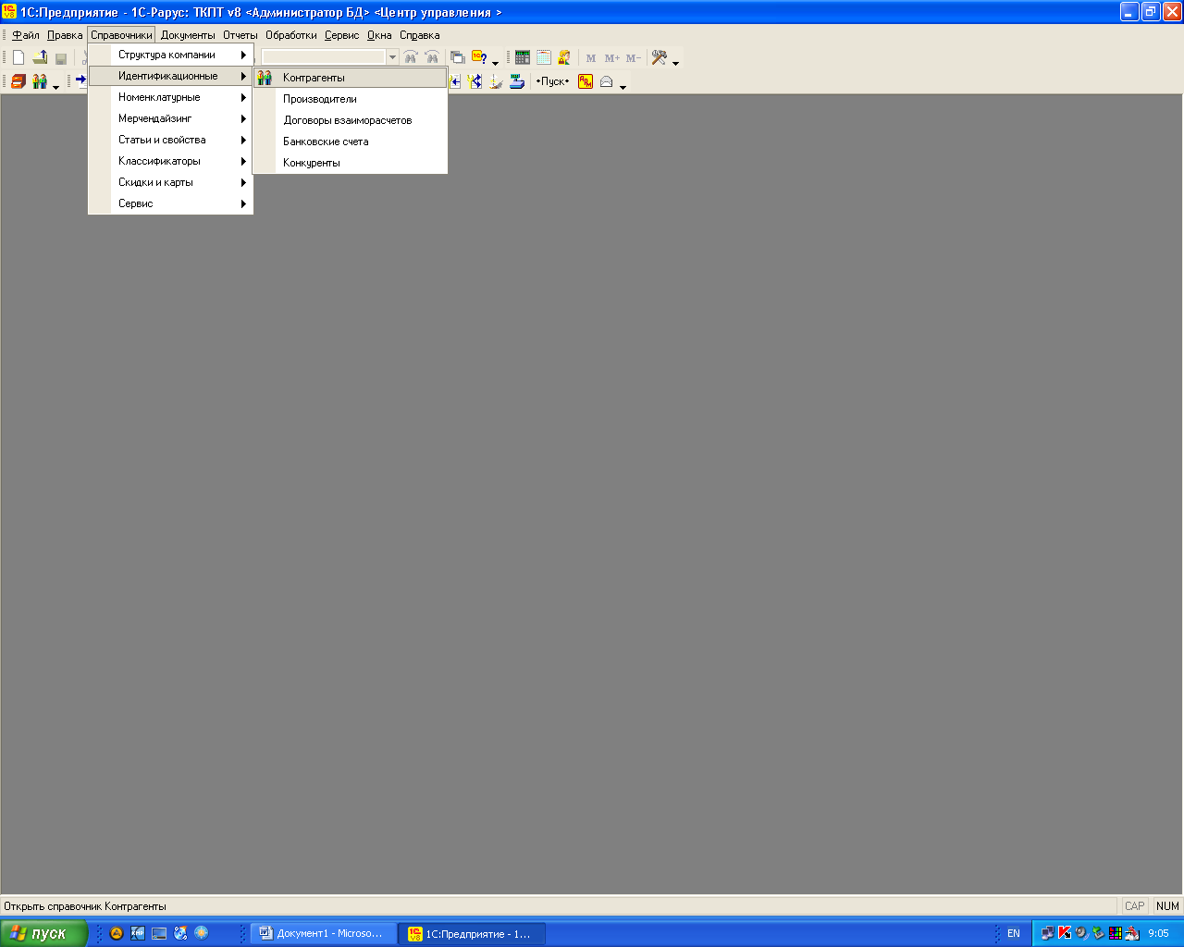Open dropdown arrow after people icon in second toolbar
This screenshot has height=947, width=1184.
(55, 87)
